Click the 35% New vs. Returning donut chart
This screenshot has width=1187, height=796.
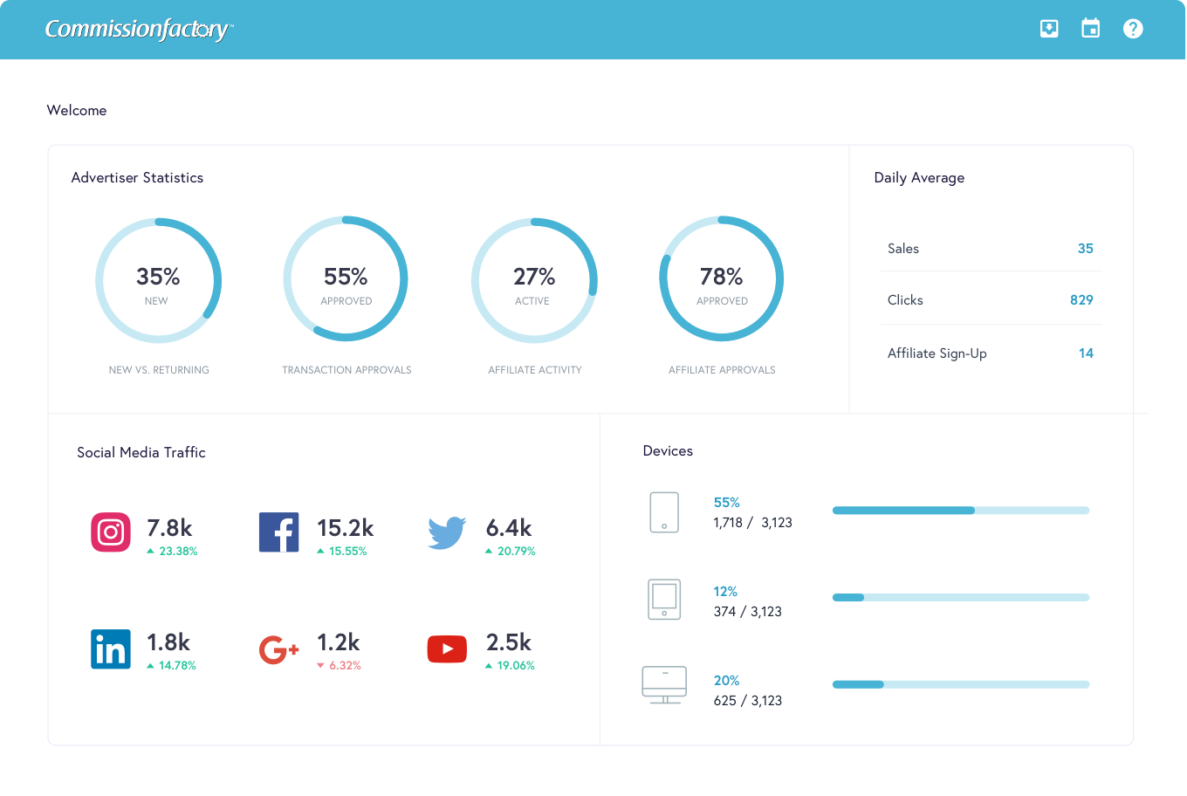click(x=158, y=279)
